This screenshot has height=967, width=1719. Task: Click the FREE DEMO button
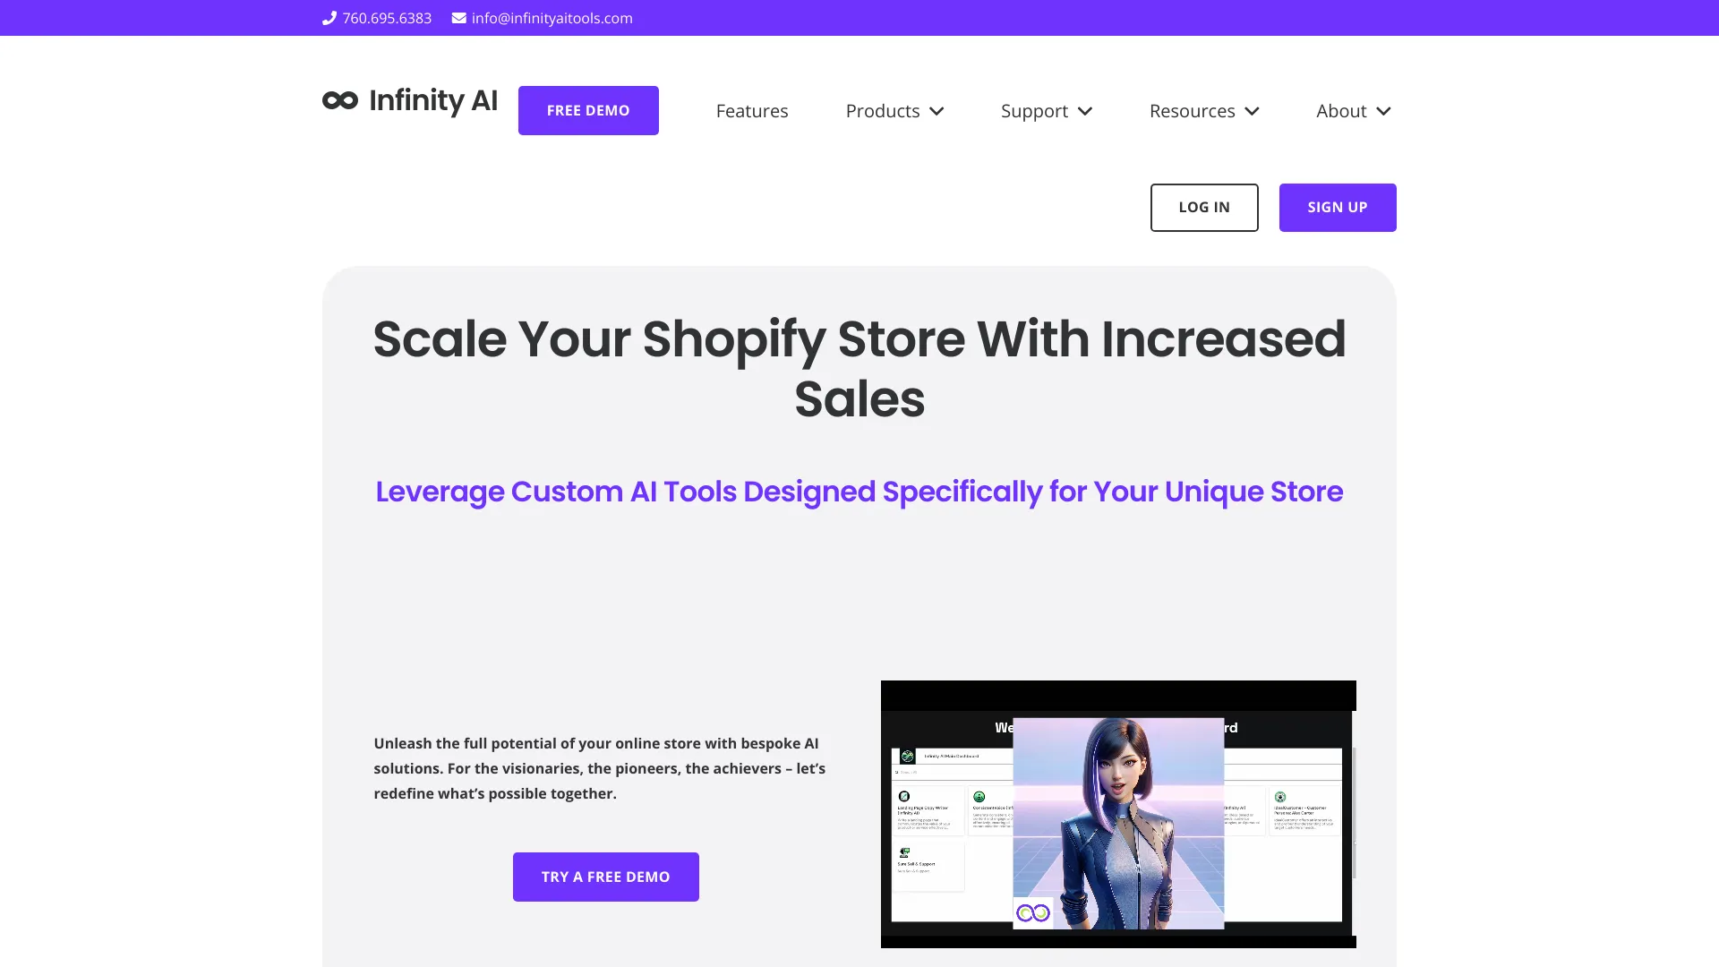point(588,110)
